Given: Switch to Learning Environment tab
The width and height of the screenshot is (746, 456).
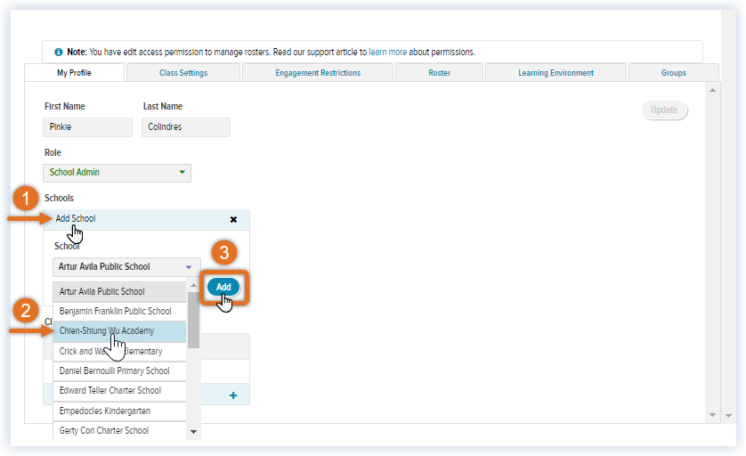Looking at the screenshot, I should (x=555, y=73).
